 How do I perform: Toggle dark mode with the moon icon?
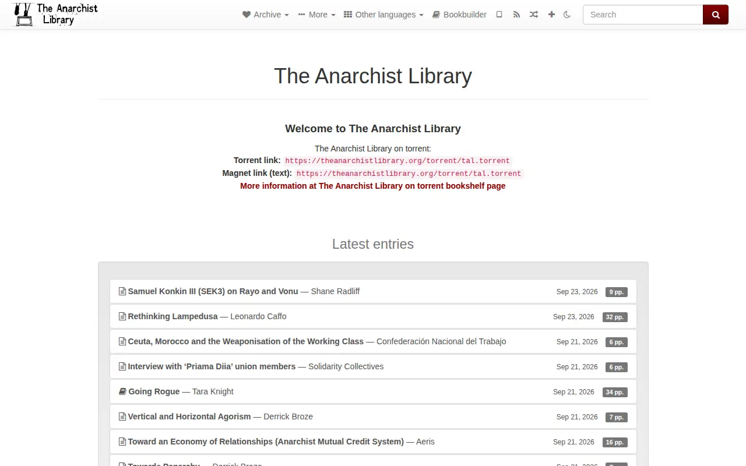pyautogui.click(x=567, y=15)
